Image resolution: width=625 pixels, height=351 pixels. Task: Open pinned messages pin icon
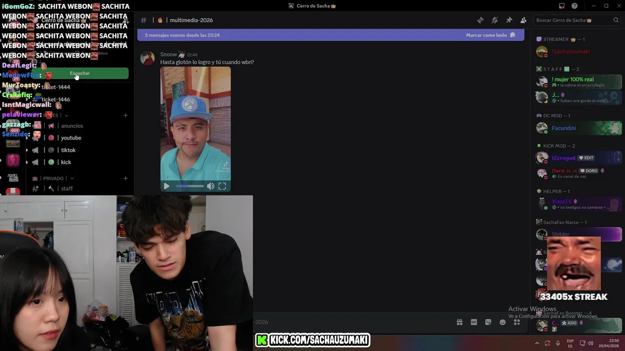click(x=509, y=20)
